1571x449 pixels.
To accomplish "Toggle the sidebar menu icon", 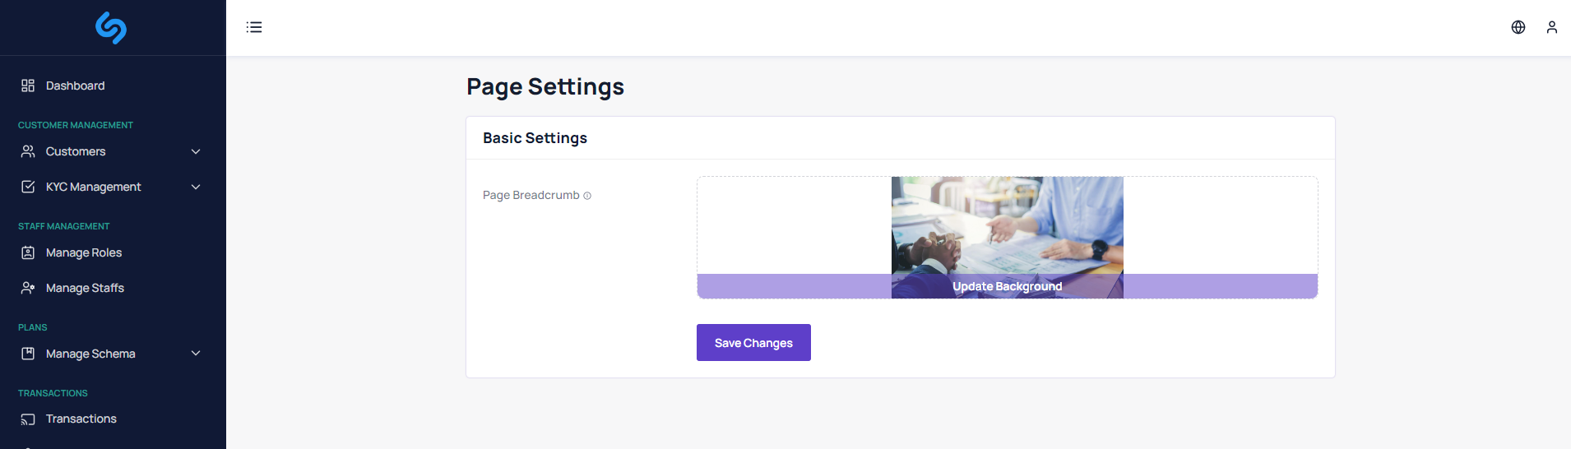I will click(254, 27).
